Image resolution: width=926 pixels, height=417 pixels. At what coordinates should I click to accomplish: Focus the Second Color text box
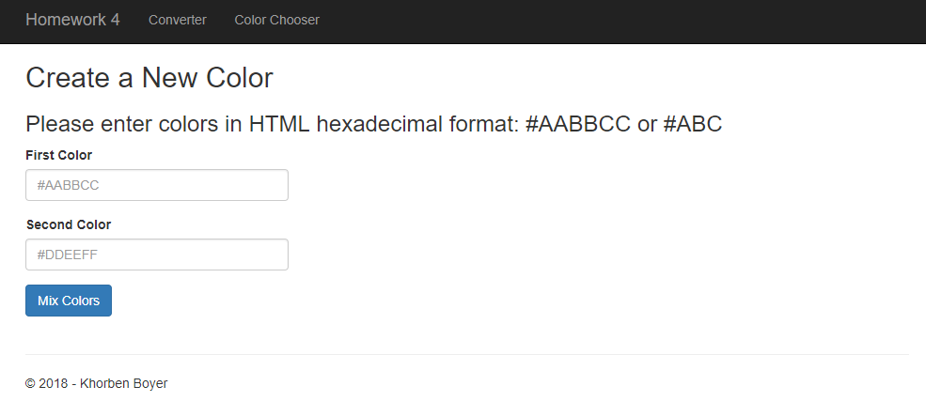pos(156,255)
